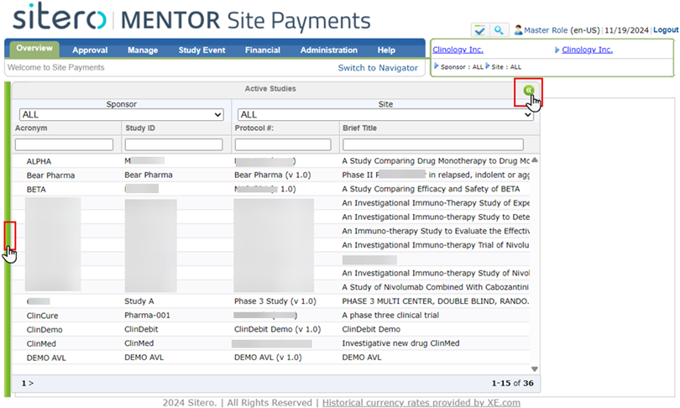
Task: Click the studies list scroll-down arrow
Action: pos(535,369)
